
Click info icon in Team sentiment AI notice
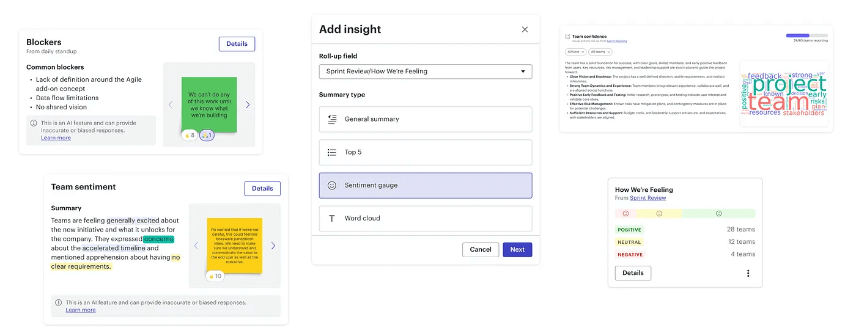click(59, 302)
